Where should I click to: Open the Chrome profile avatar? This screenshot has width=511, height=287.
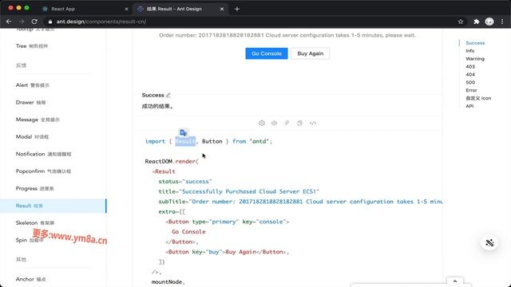click(489, 22)
